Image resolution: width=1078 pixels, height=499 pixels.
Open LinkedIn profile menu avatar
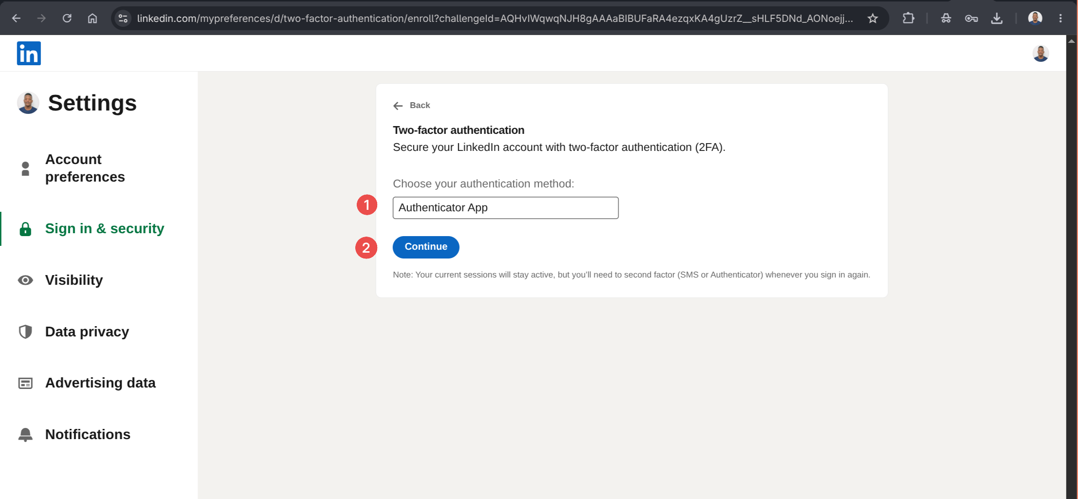point(1040,53)
